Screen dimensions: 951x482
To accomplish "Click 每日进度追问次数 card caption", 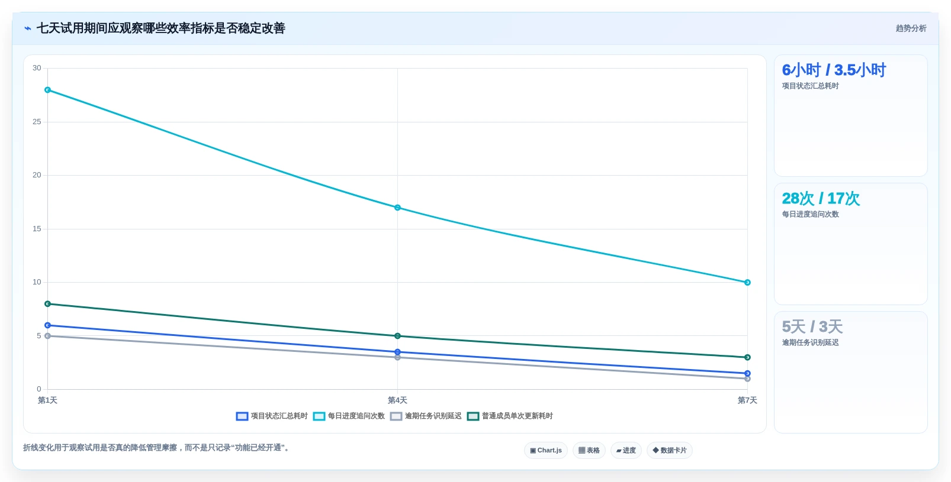I will [x=810, y=215].
